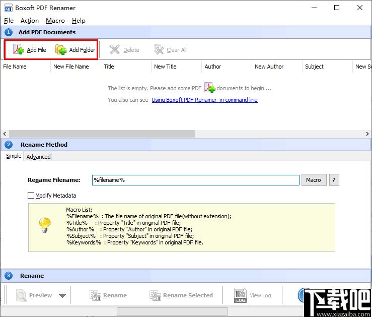Switch to the Advanced tab

[38, 157]
